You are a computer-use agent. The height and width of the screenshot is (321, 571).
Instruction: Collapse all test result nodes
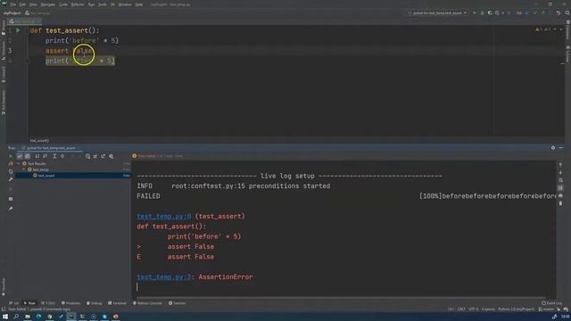[x=62, y=156]
